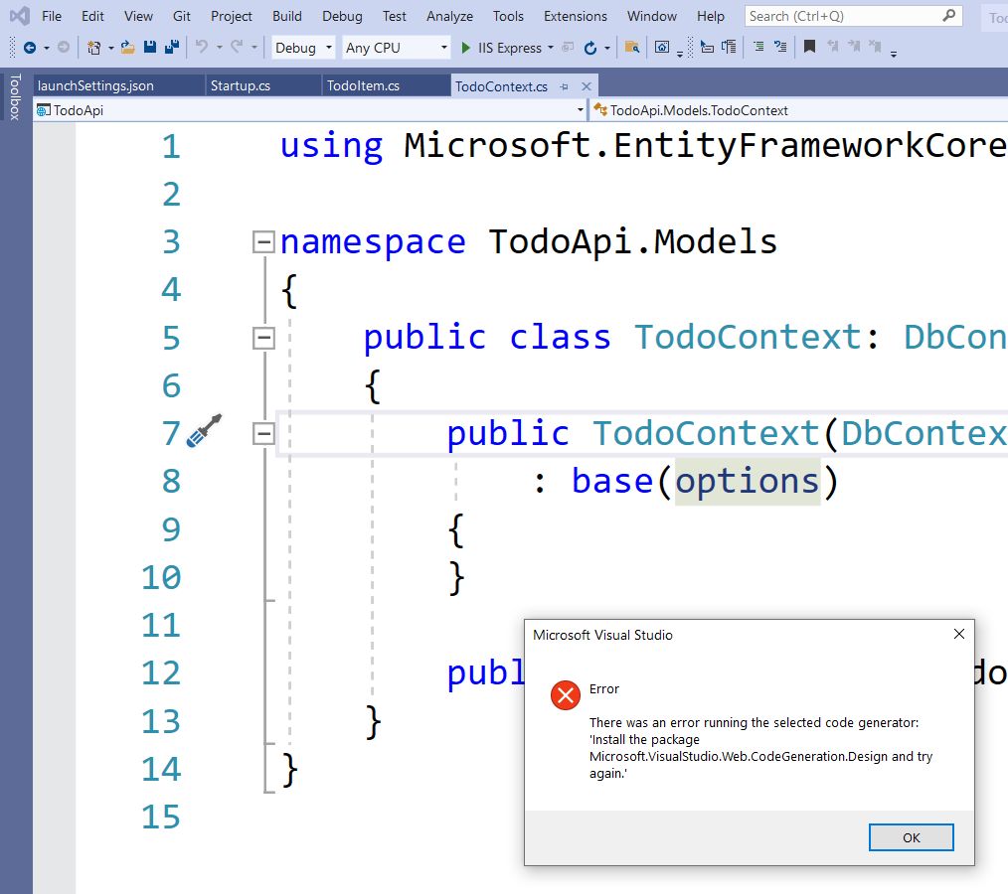Click line number 15 in the editor
The height and width of the screenshot is (894, 1008).
click(x=161, y=818)
